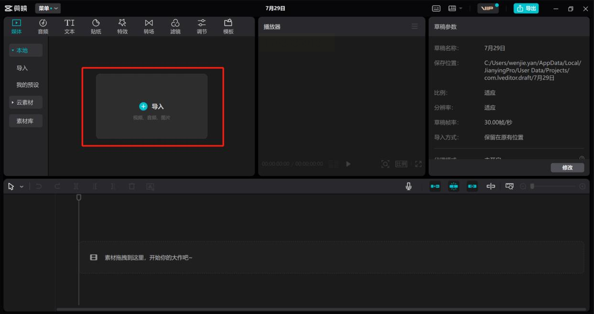Open the 特效 (Effects) panel
This screenshot has width=594, height=314.
pos(122,26)
